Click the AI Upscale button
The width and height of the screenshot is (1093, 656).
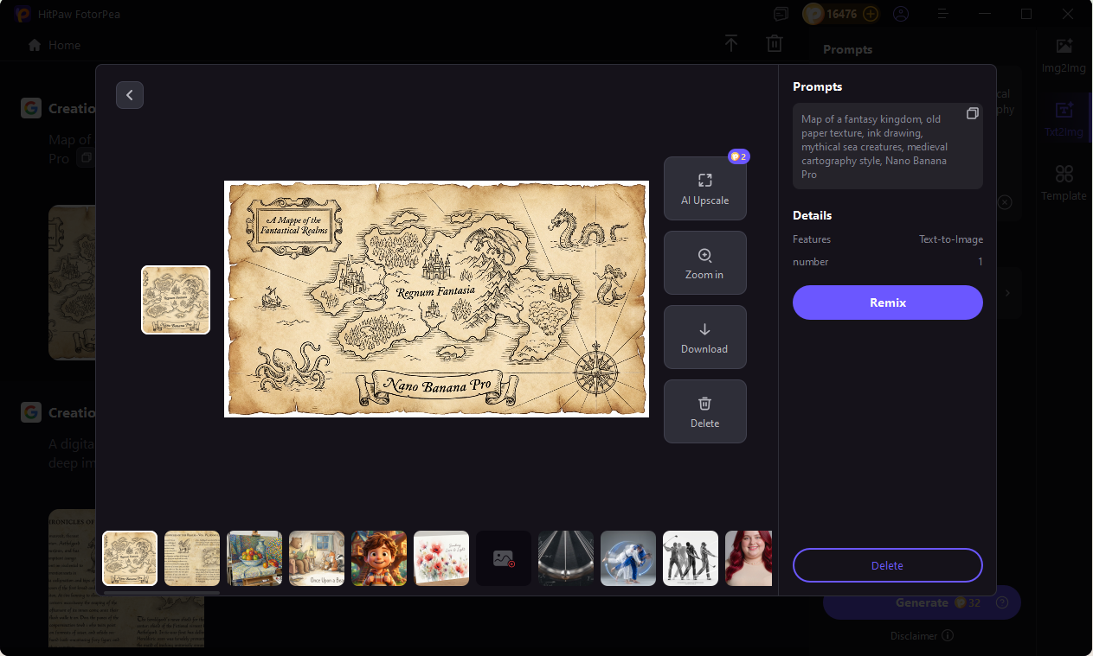[704, 188]
